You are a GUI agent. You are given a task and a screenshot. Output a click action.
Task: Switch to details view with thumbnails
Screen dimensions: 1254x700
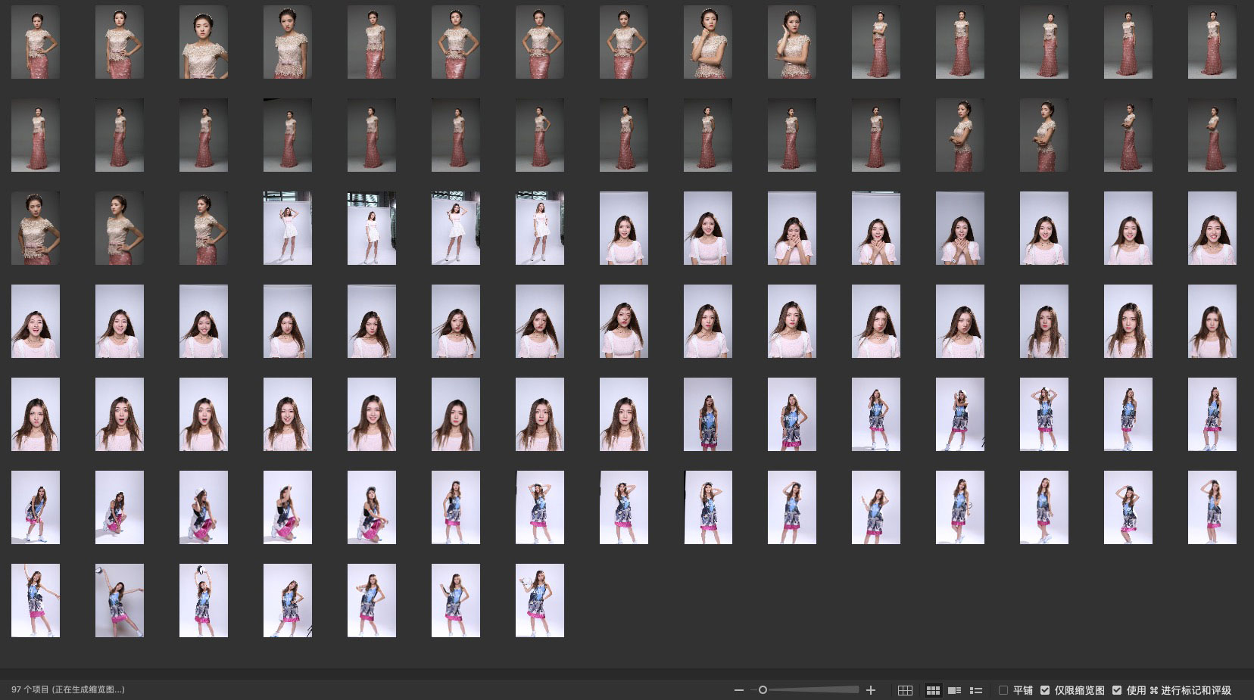pos(955,690)
